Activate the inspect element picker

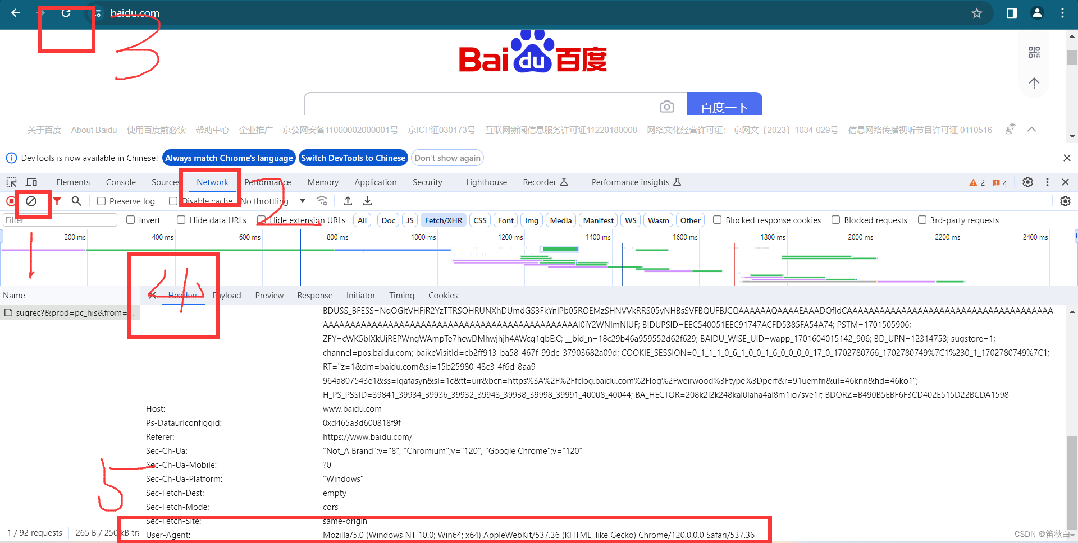pyautogui.click(x=11, y=182)
